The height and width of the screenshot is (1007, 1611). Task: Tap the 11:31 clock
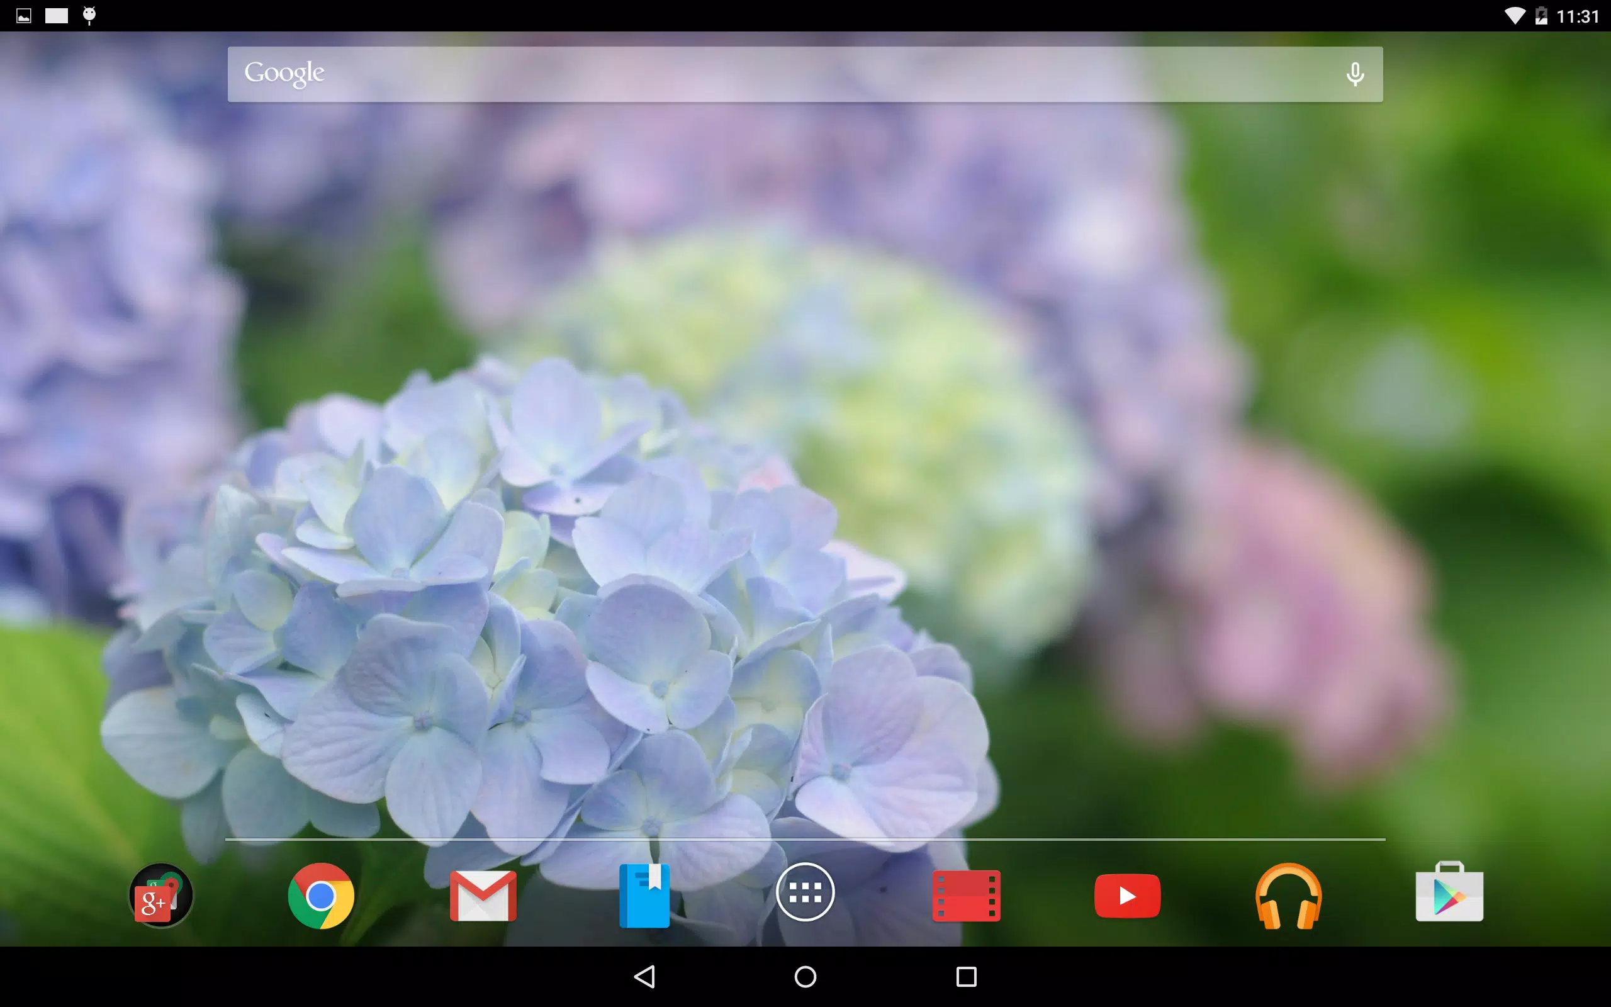tap(1578, 16)
